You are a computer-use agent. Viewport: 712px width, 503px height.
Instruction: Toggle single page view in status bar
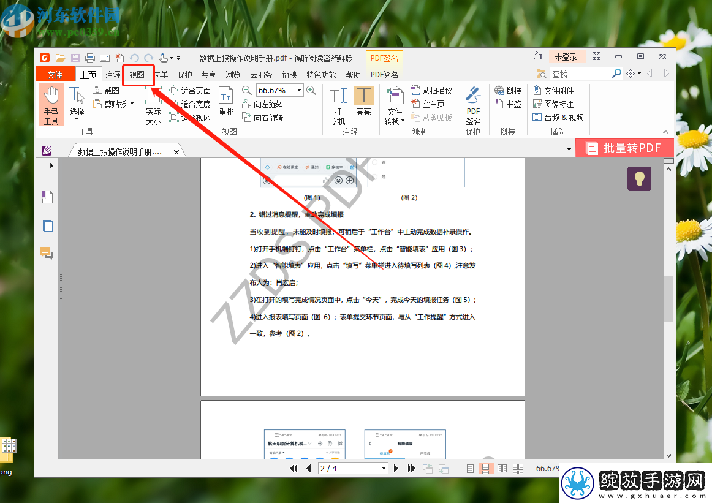(x=470, y=469)
